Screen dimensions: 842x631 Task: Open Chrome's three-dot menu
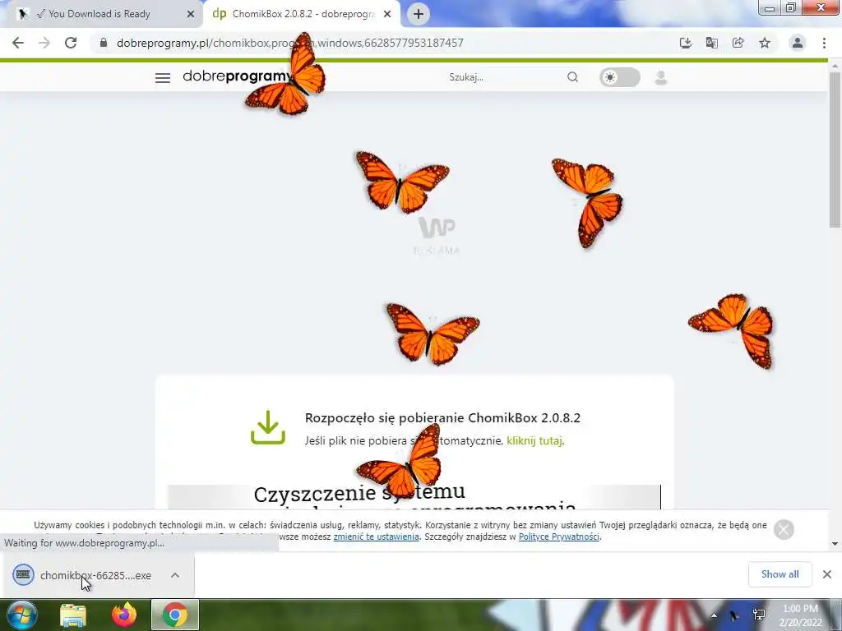click(x=824, y=43)
